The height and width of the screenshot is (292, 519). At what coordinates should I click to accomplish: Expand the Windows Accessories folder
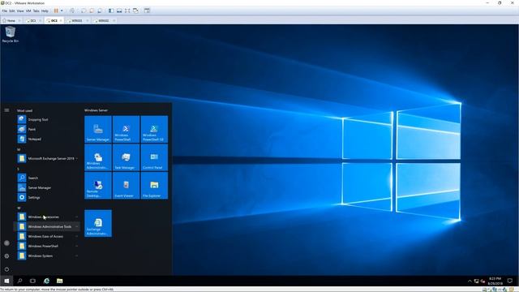click(46, 217)
